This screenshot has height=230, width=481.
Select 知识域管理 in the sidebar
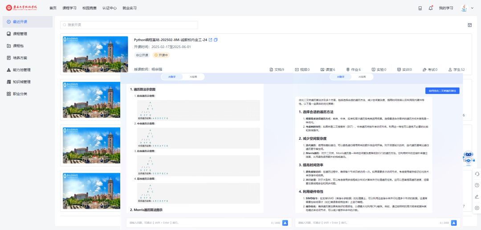pos(28,82)
